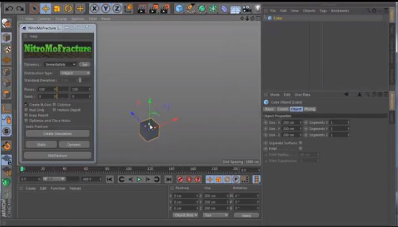This screenshot has width=398, height=227.
Task: Click the MoFracture button
Action: [x=58, y=155]
